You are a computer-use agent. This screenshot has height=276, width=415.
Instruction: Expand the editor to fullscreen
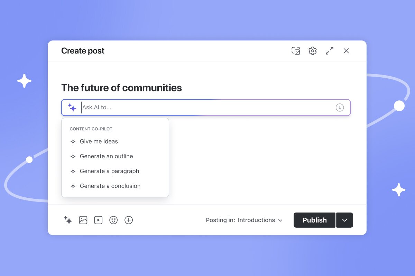(x=330, y=51)
